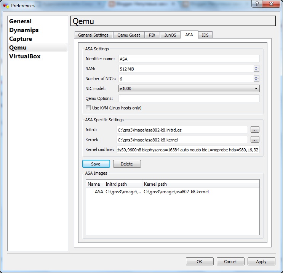
Task: Decrease Number of NICs with down arrow
Action: 256,80
